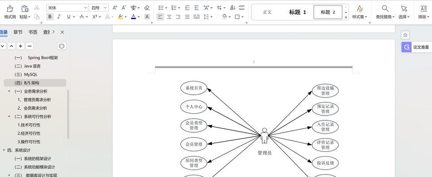Click the outline level up chevron button
Image resolution: width=432 pixels, height=177 pixels.
12,46
